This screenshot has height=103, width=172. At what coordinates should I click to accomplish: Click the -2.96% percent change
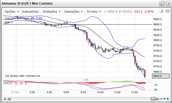pyautogui.click(x=149, y=11)
